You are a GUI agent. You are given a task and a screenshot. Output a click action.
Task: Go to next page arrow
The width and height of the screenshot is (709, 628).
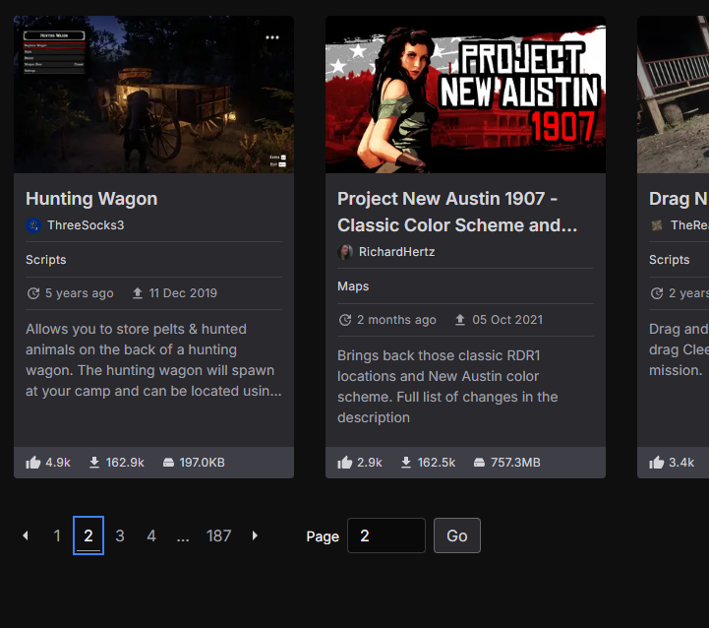click(255, 535)
